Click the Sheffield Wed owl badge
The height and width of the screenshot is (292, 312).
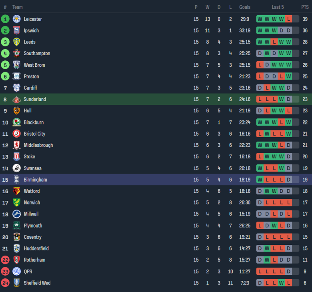point(16,283)
